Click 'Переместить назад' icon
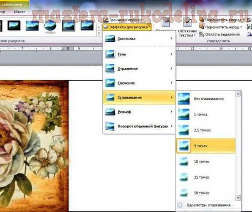This screenshot has width=252, height=212. [x=202, y=27]
